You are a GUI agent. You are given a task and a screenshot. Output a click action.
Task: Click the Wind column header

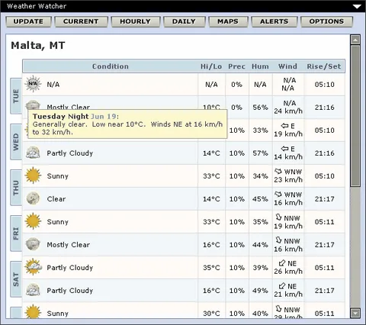click(287, 66)
